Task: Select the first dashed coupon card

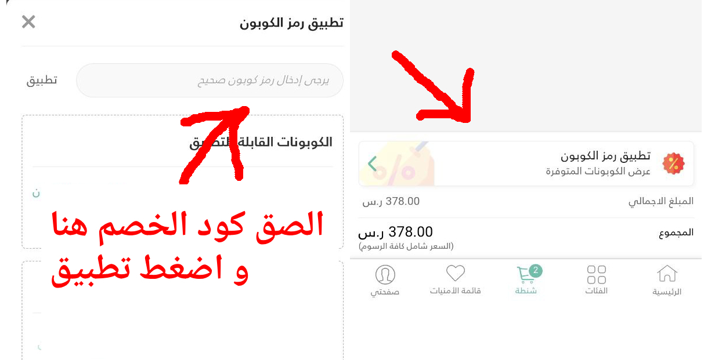Action: click(183, 182)
